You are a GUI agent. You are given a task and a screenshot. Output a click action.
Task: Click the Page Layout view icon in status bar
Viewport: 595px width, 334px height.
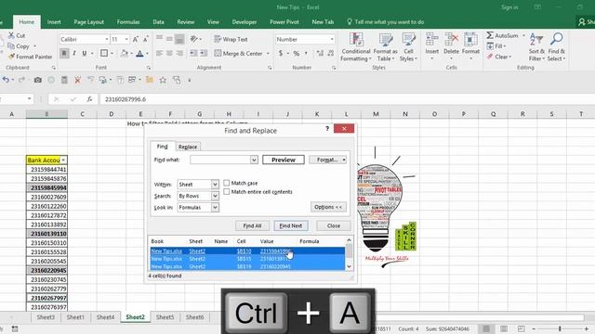click(504, 328)
